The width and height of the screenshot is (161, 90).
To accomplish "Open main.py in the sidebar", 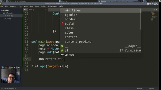I will click(10, 16).
